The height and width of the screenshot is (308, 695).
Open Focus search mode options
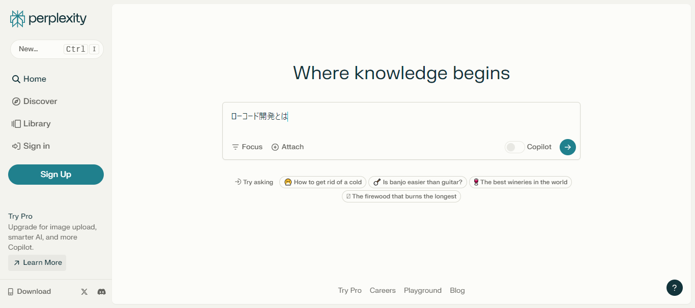click(x=247, y=147)
